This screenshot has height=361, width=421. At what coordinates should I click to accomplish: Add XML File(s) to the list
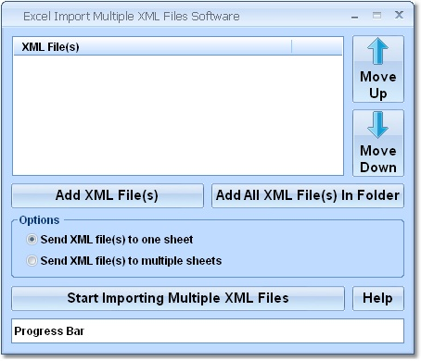pos(108,195)
